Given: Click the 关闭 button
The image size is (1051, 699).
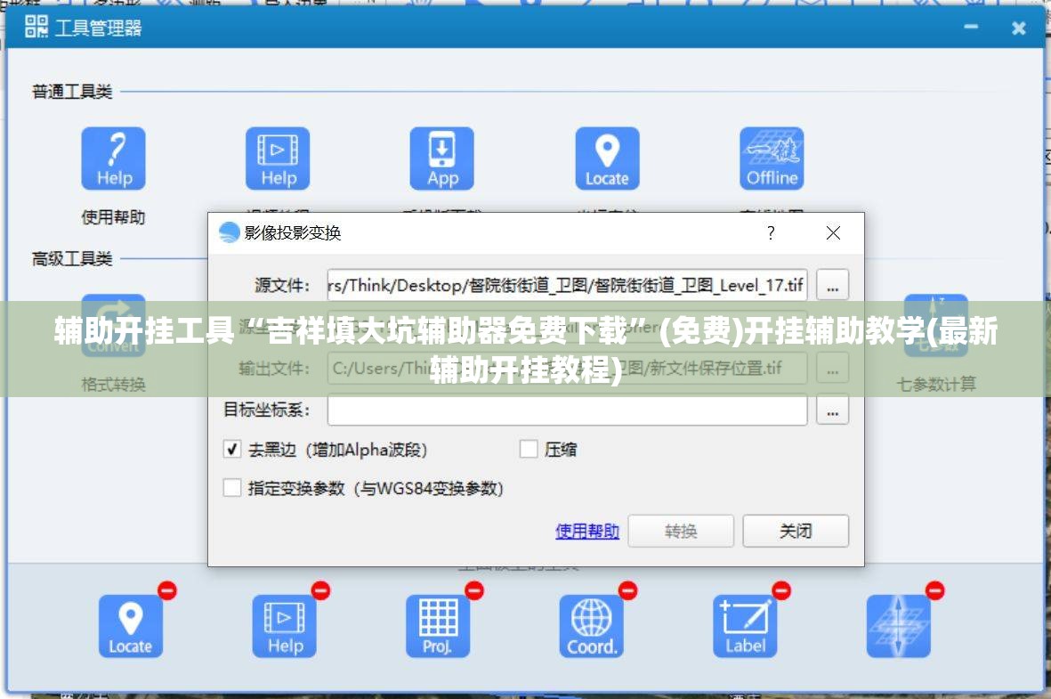Looking at the screenshot, I should (796, 532).
